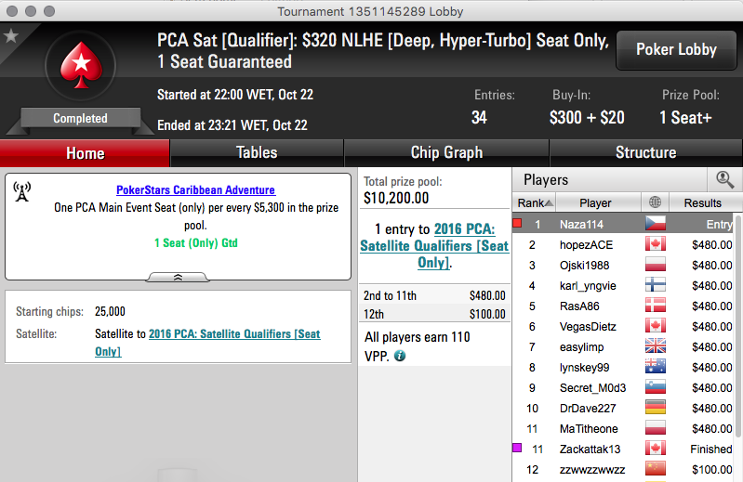Click the 25,000 starting chips value
Screen dimensions: 743x482
[110, 311]
